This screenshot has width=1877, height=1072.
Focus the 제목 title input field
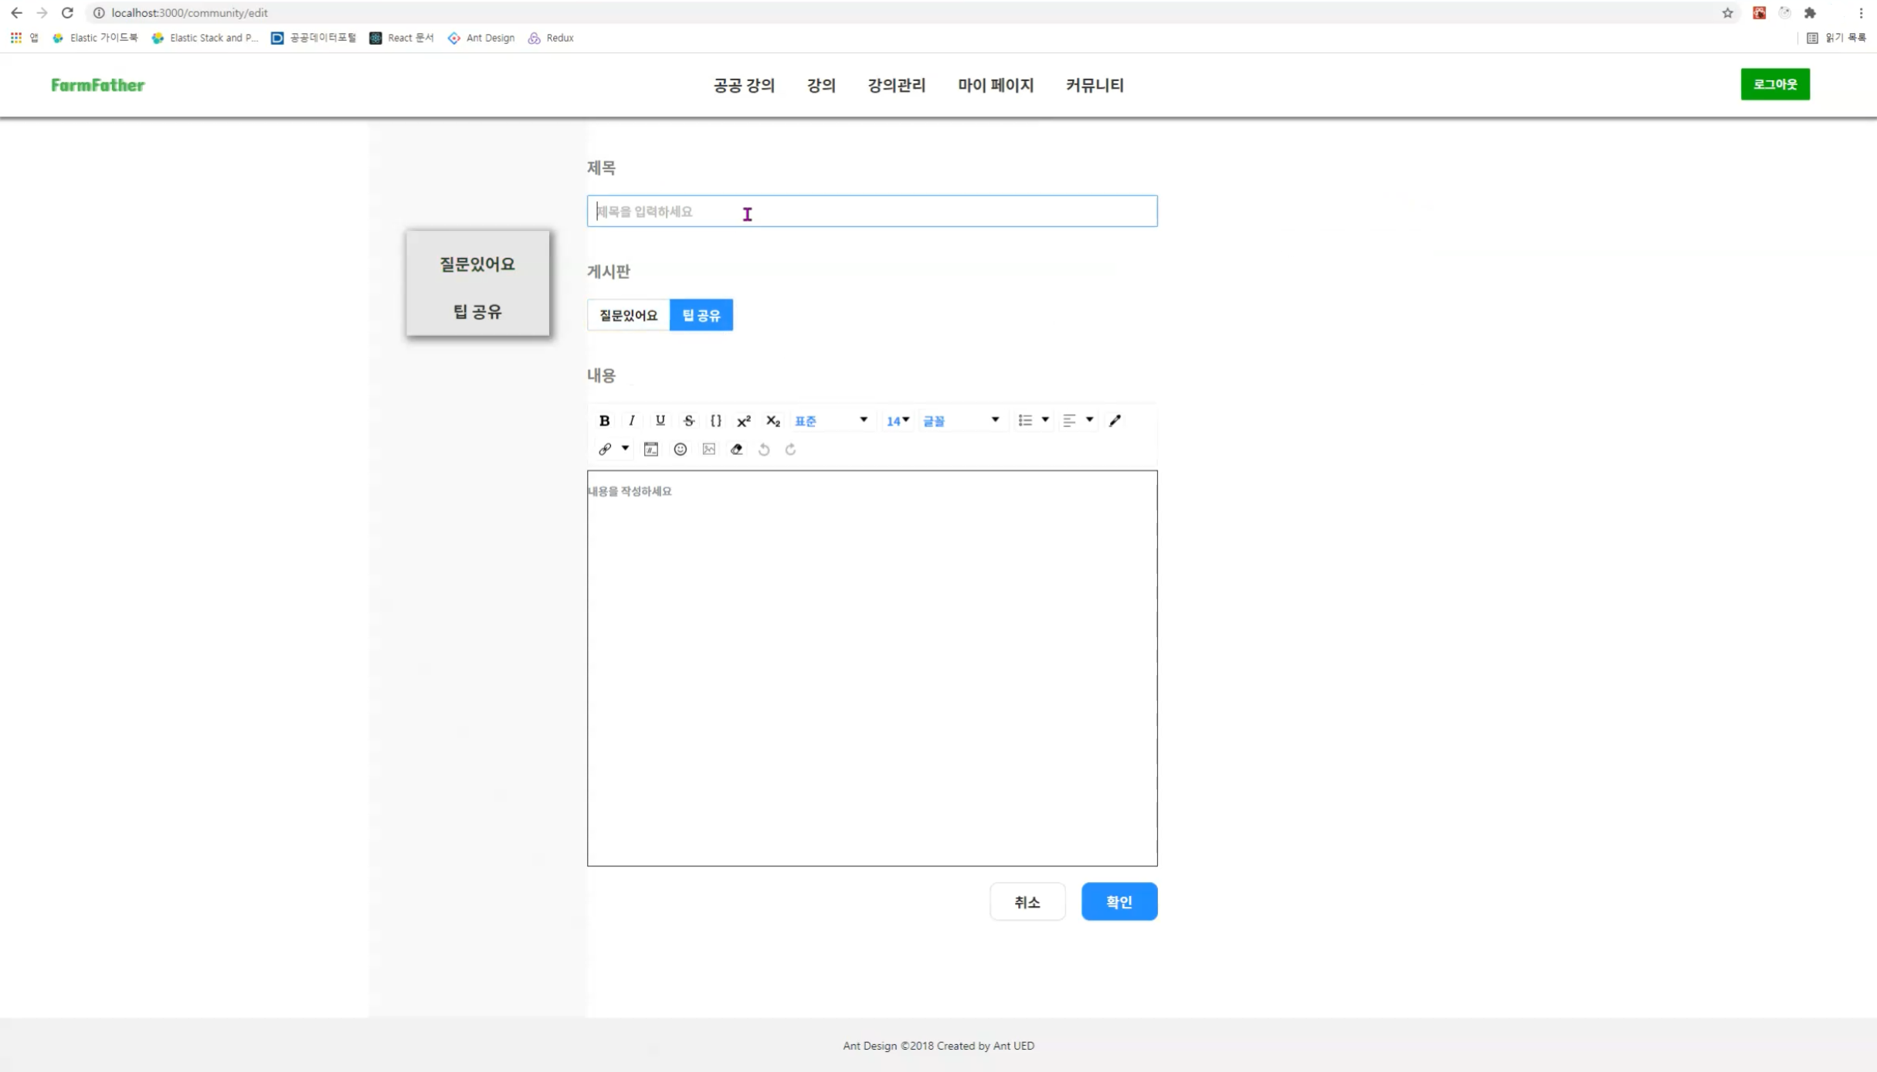[x=871, y=212]
